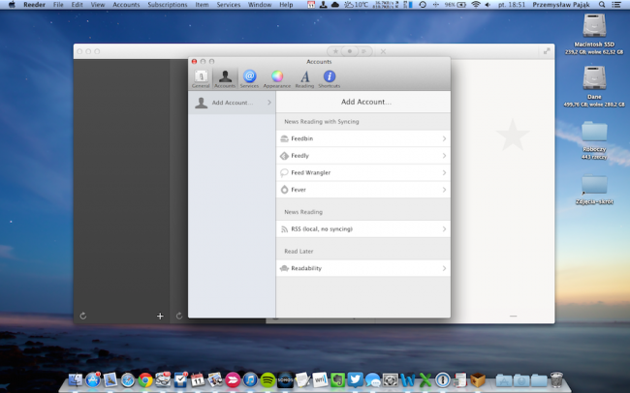Click the chevron on the RSS local row
The image size is (630, 393).
(444, 228)
